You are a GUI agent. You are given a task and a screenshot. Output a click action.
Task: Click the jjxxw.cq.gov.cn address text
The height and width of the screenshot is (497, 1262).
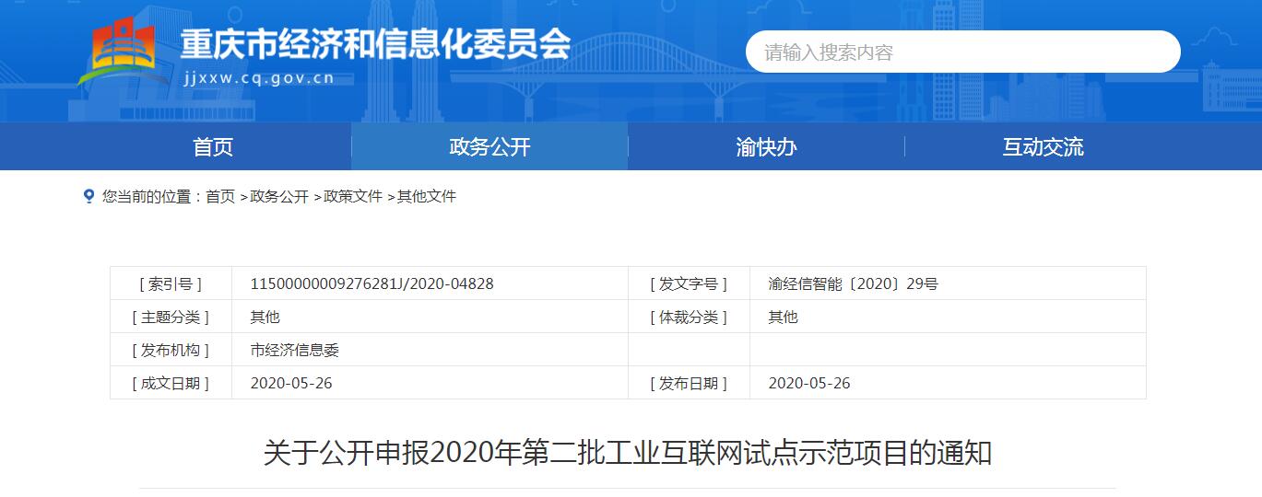[x=259, y=78]
